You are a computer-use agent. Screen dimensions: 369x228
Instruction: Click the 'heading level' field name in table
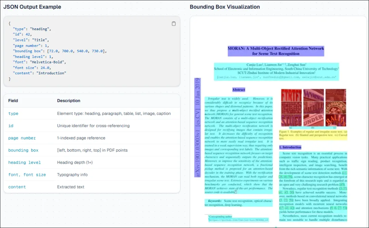(x=25, y=162)
